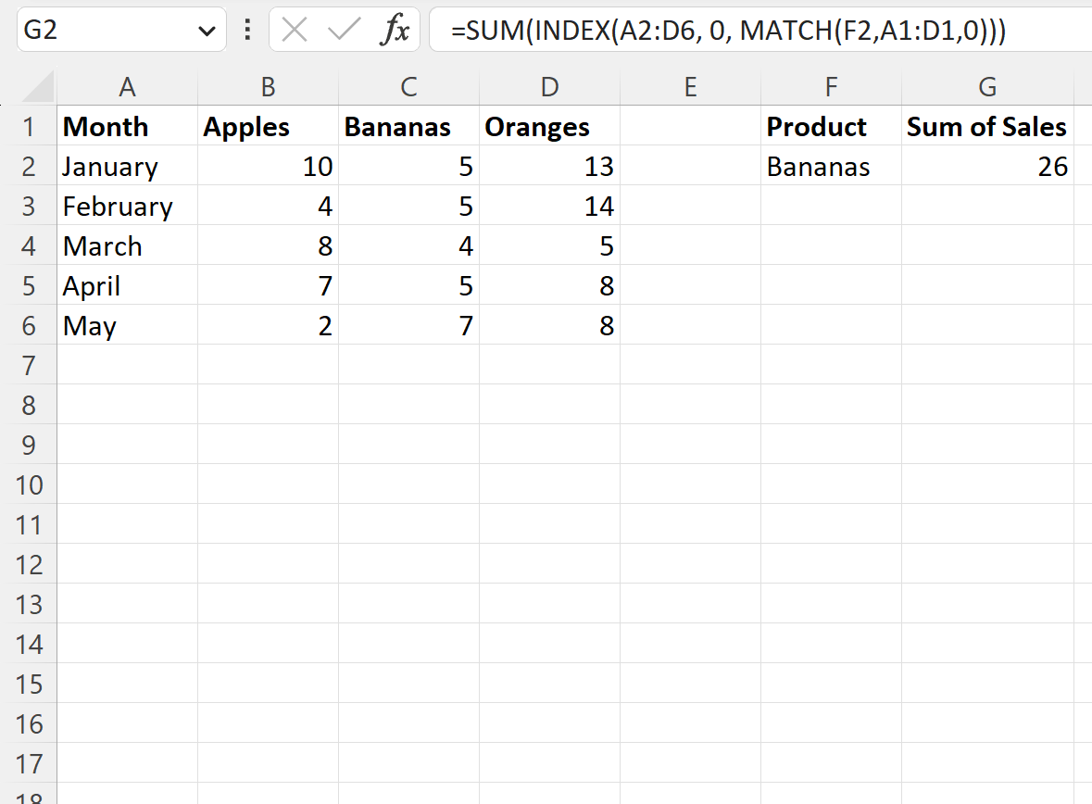Select the February cell
Image resolution: width=1092 pixels, height=804 pixels.
[128, 206]
